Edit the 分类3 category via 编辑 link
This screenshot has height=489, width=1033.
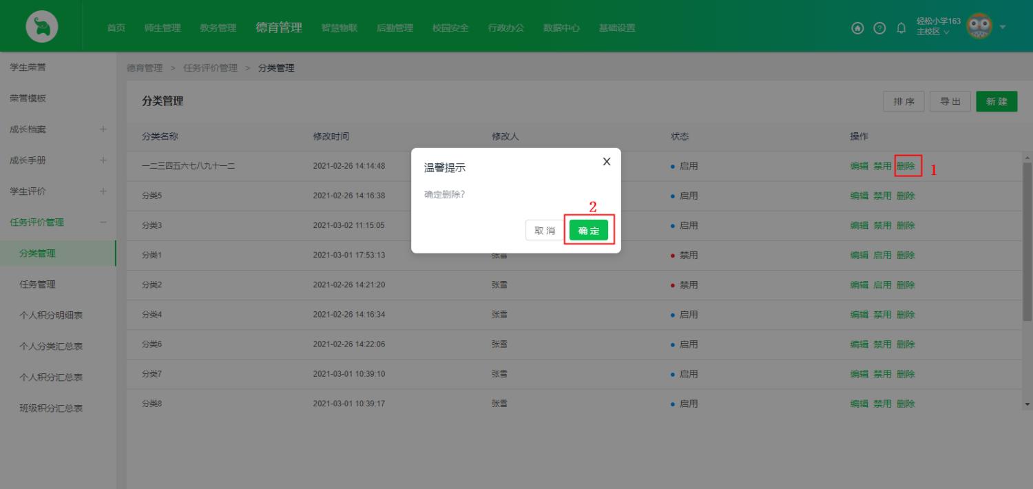click(x=859, y=225)
